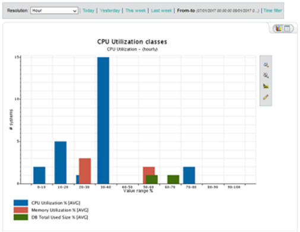Click the blue CPU legend color swatch
The width and height of the screenshot is (300, 232).
(21, 203)
